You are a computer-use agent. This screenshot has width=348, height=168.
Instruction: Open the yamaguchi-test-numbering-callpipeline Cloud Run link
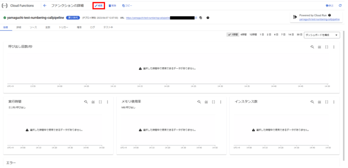pyautogui.click(x=319, y=19)
